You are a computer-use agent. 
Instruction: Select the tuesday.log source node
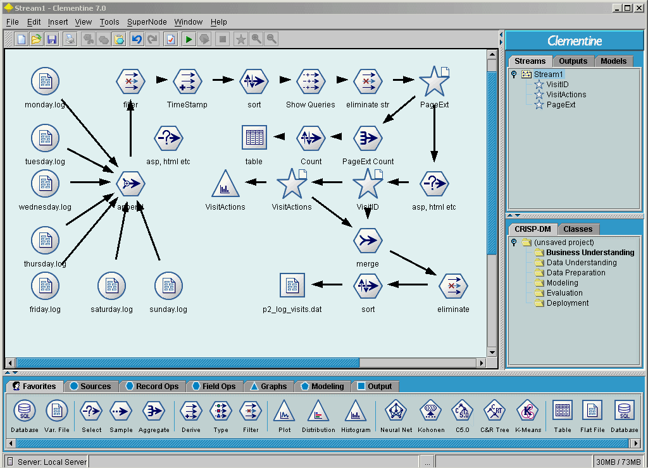(x=45, y=138)
